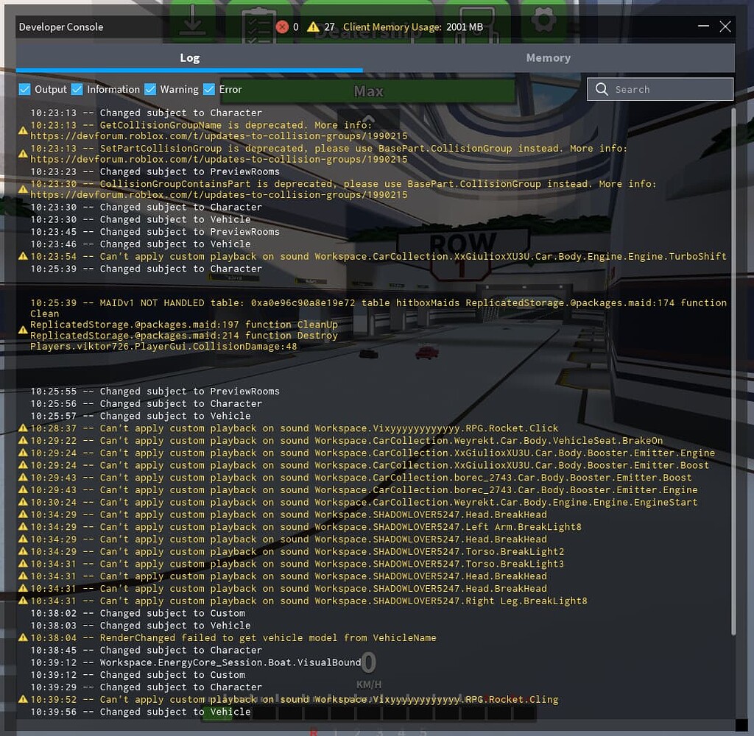Viewport: 754px width, 736px height.
Task: Select the Log tab
Action: (189, 58)
